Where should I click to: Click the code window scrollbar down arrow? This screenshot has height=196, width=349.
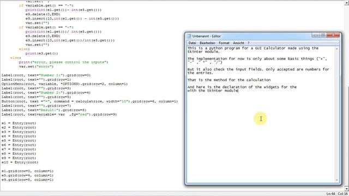pos(347,189)
